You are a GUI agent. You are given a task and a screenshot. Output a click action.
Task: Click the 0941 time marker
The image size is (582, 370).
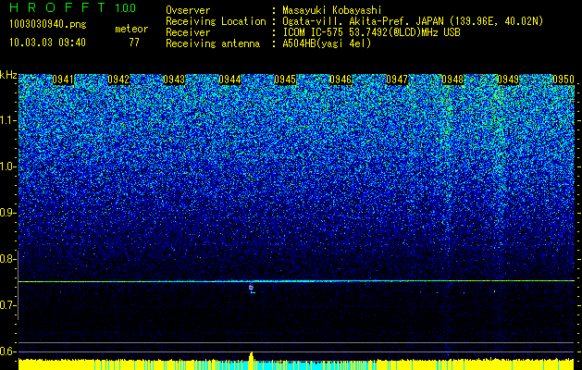coord(63,80)
